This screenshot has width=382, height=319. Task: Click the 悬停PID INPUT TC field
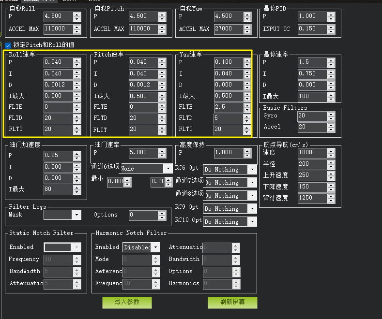pyautogui.click(x=312, y=29)
